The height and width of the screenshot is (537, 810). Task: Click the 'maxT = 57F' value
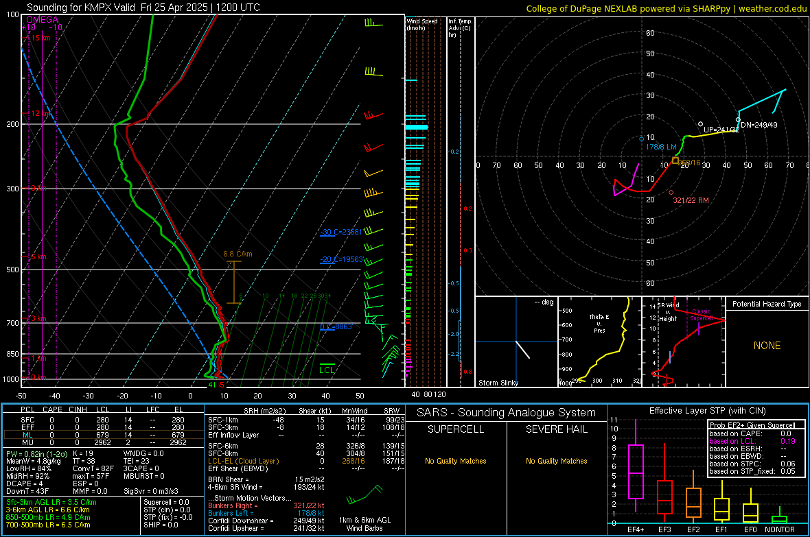[91, 476]
